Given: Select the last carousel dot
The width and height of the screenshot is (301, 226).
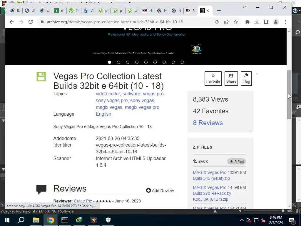Looking at the screenshot, I should coord(182,62).
